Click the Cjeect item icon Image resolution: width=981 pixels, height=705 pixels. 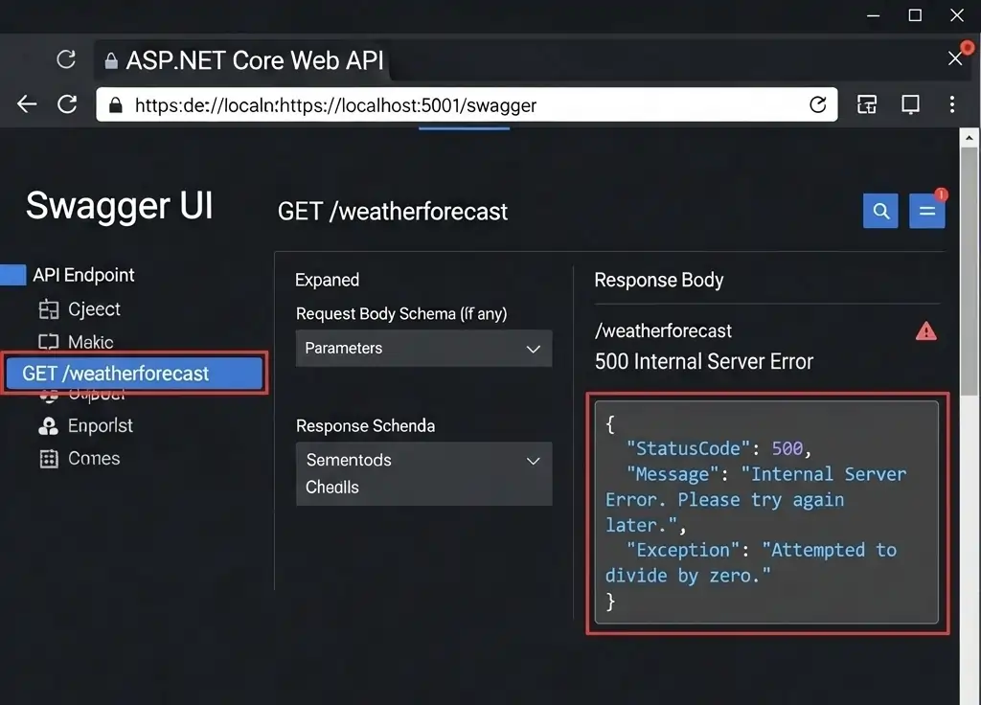tap(48, 309)
